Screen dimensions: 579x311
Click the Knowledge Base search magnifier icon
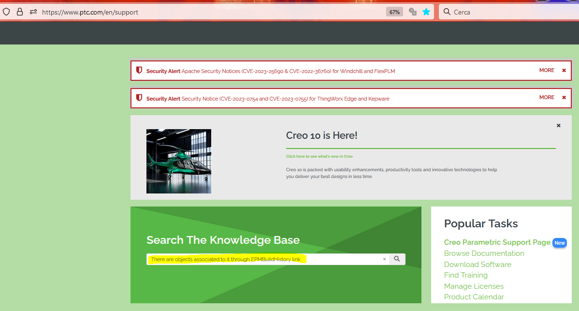[397, 259]
